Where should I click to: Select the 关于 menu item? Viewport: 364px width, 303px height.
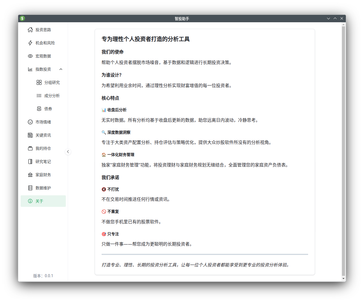39,201
